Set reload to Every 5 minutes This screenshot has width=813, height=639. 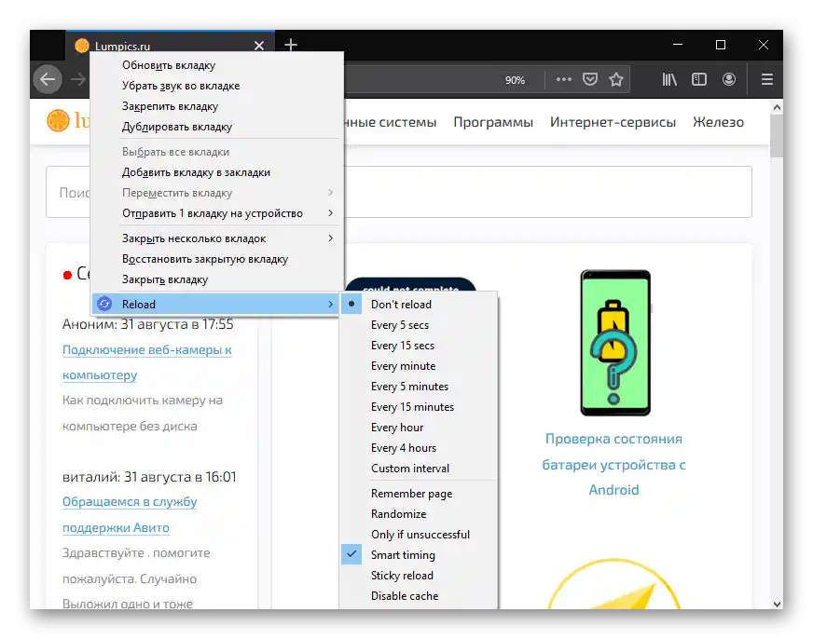click(419, 387)
